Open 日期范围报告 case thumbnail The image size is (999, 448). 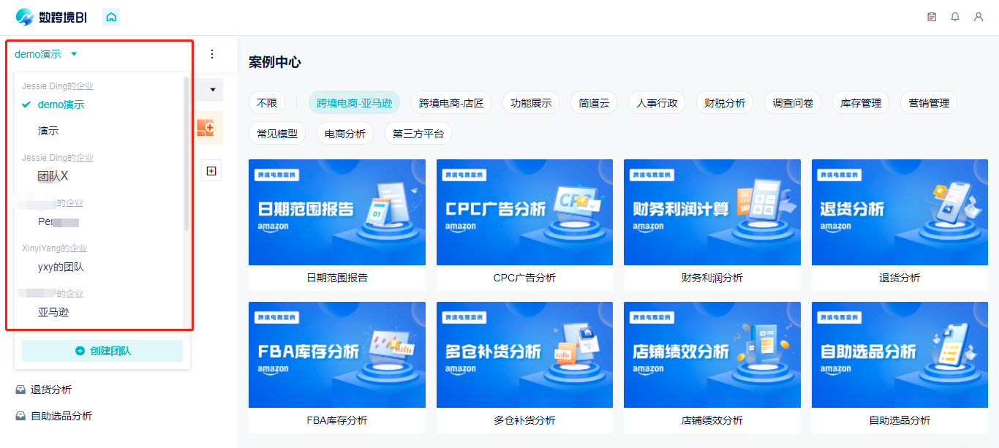coord(337,212)
